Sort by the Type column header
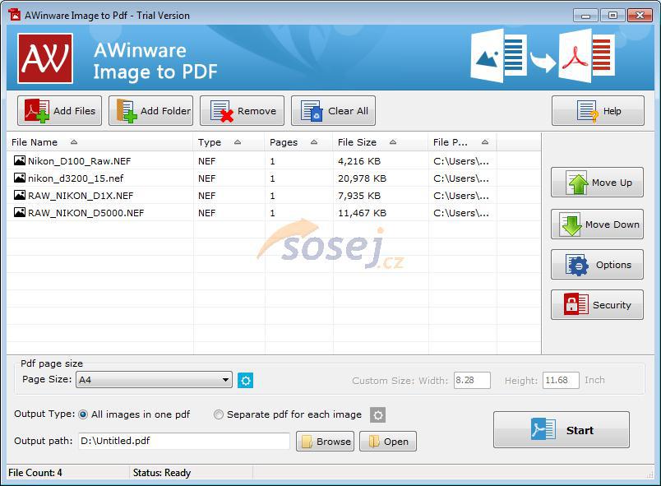 tap(229, 142)
